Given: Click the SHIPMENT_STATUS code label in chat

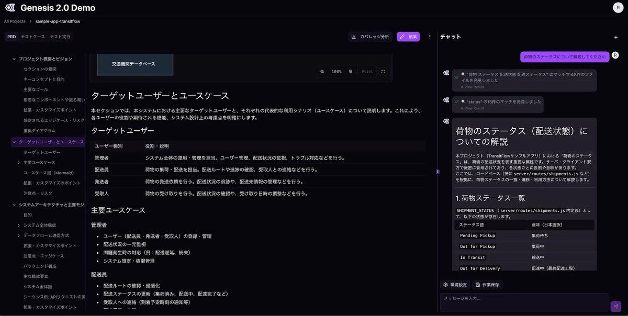Looking at the screenshot, I should tap(475, 210).
